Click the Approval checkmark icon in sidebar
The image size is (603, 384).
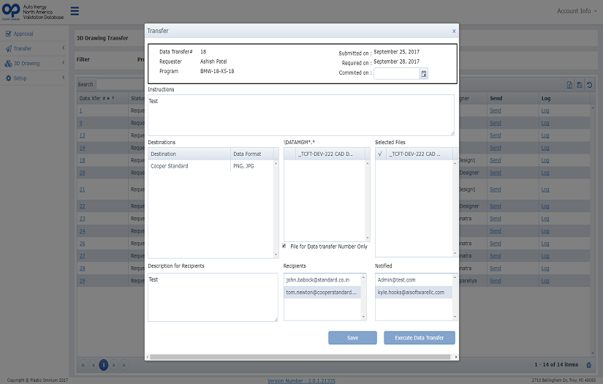[x=9, y=34]
